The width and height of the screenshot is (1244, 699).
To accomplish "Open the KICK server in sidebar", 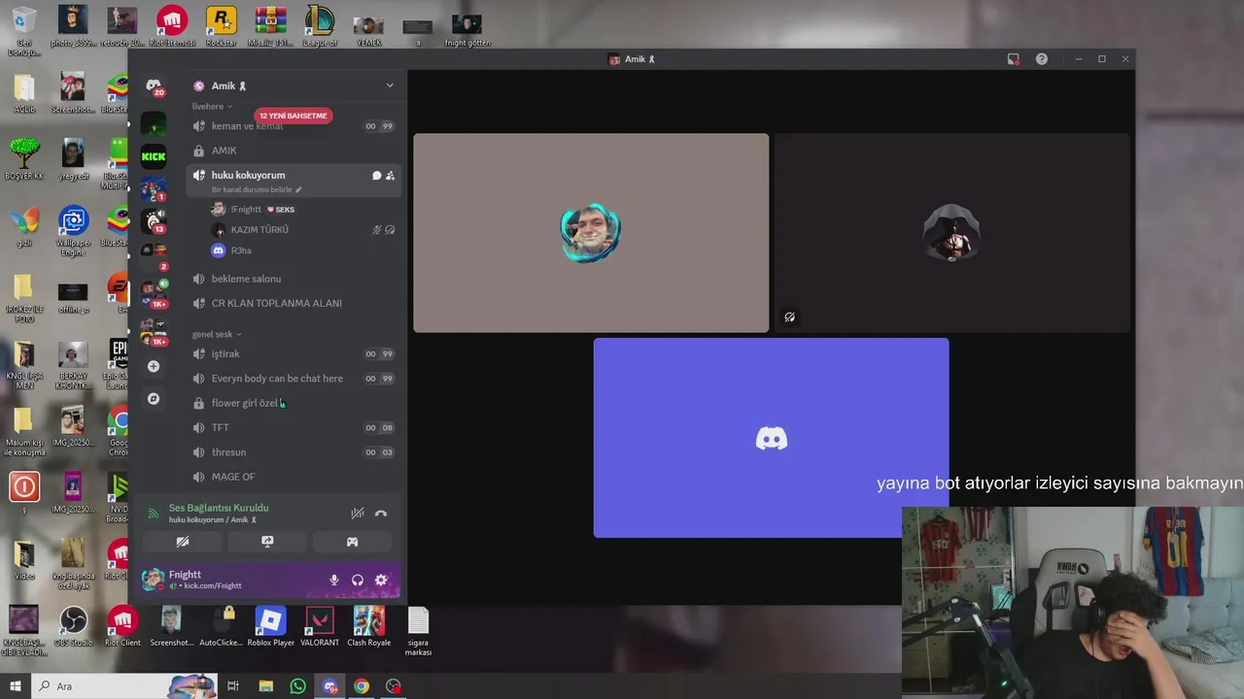I will (x=154, y=156).
